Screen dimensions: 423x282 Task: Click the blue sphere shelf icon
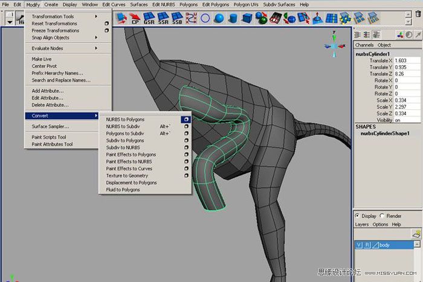pyautogui.click(x=220, y=18)
